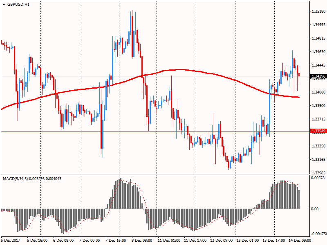Click the 5 Dec 16:00 time label

[x=37, y=241]
